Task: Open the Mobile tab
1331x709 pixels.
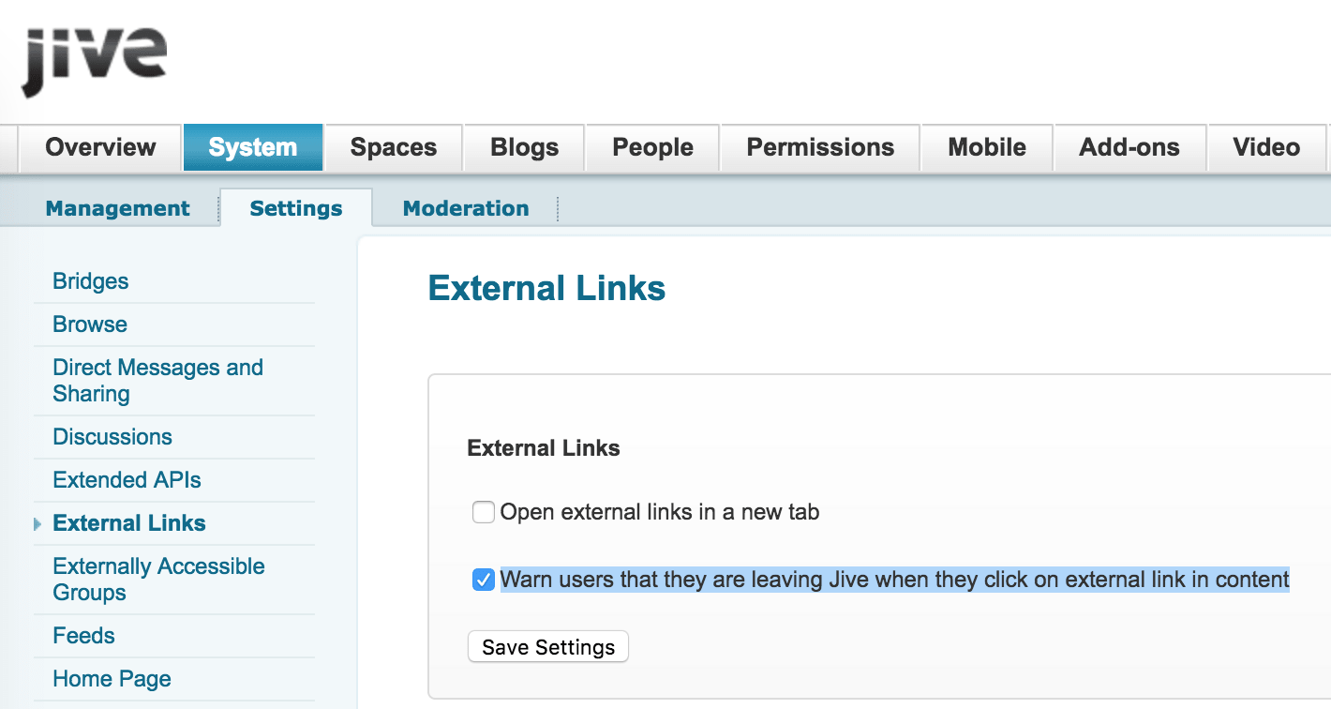Action: (987, 147)
